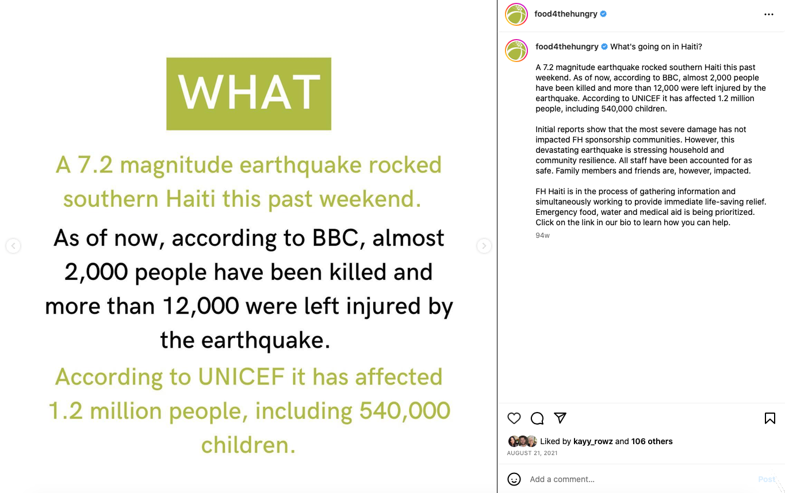
Task: Open the emoji picker smiley icon
Action: point(514,479)
